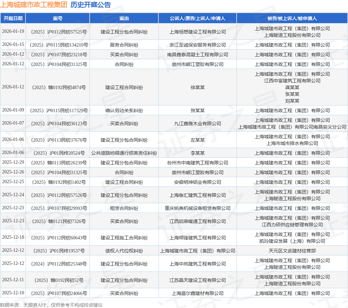Screen dimensions: 348x308
Task: Select plaintiff 重庆铭典机械设备租赁有限公司
Action: pos(197,208)
